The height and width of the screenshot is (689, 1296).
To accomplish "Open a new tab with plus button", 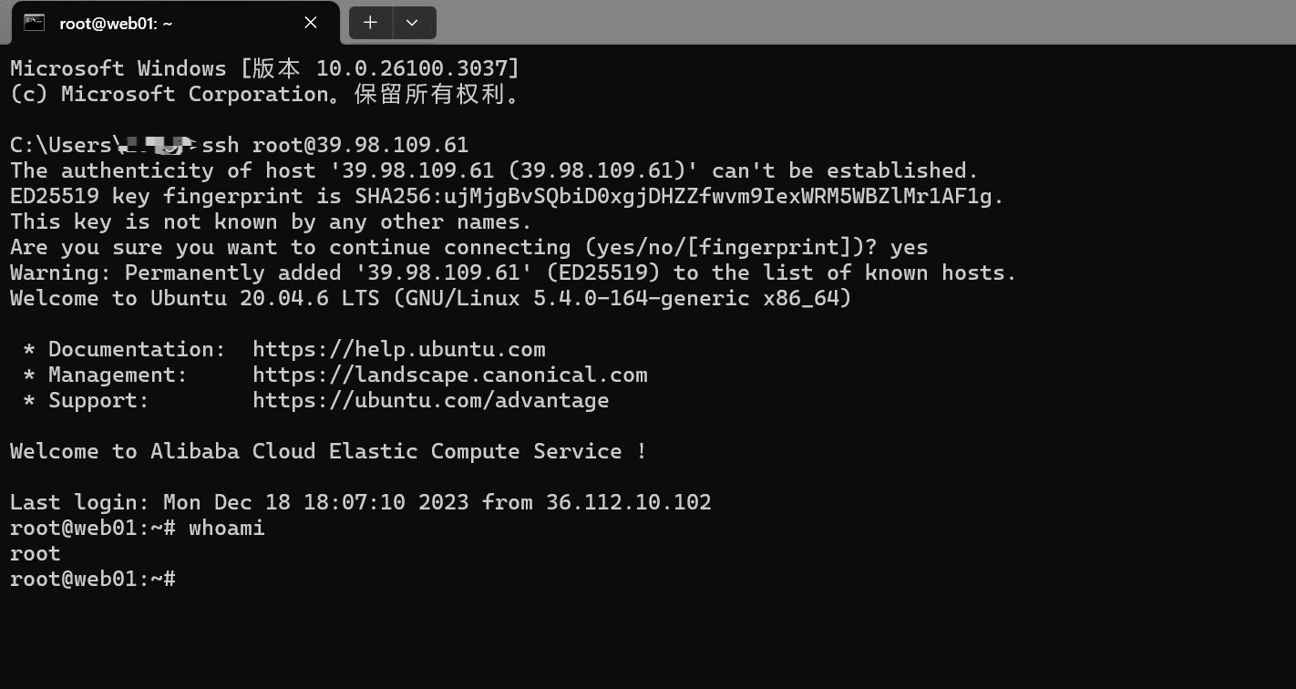I will pyautogui.click(x=370, y=23).
